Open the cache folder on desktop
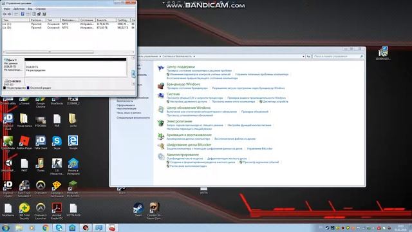The width and height of the screenshot is (412, 232). [x=73, y=120]
